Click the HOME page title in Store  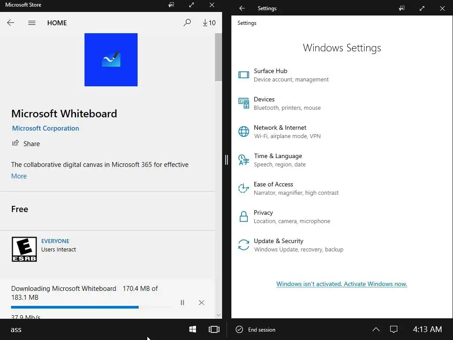pyautogui.click(x=57, y=23)
